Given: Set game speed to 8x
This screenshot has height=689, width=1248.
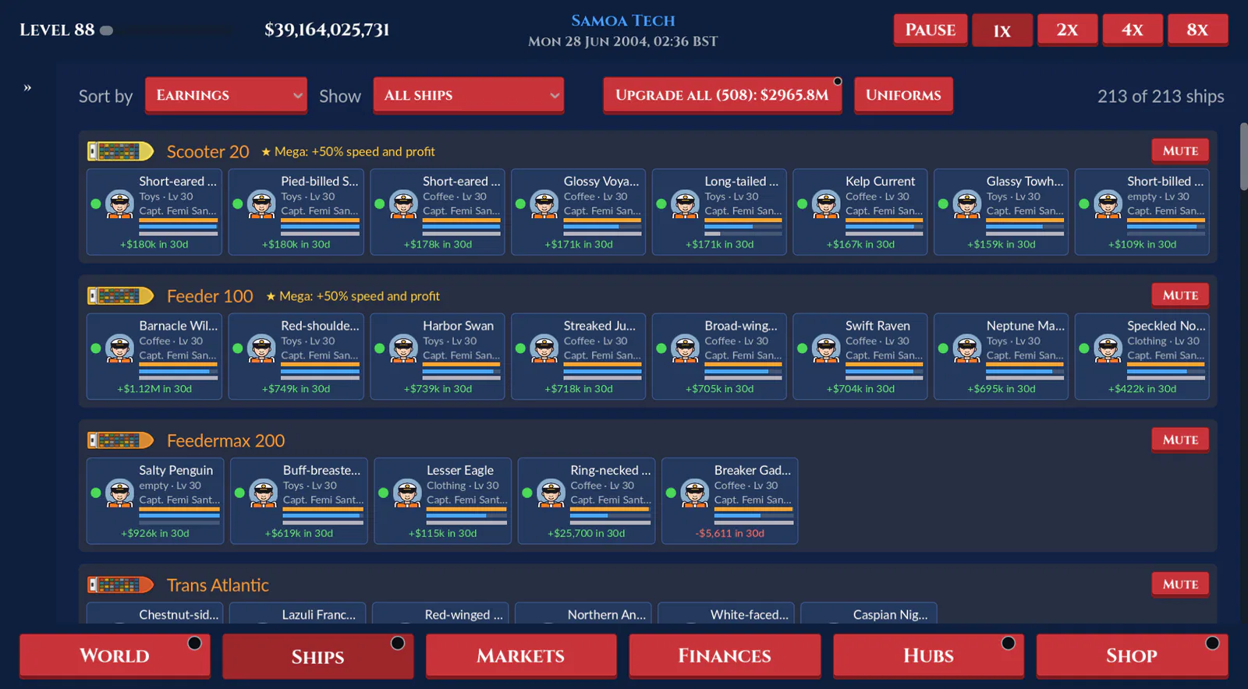Looking at the screenshot, I should click(x=1197, y=30).
